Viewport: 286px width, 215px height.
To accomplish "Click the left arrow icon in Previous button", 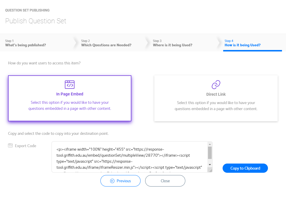I will click(x=112, y=181).
